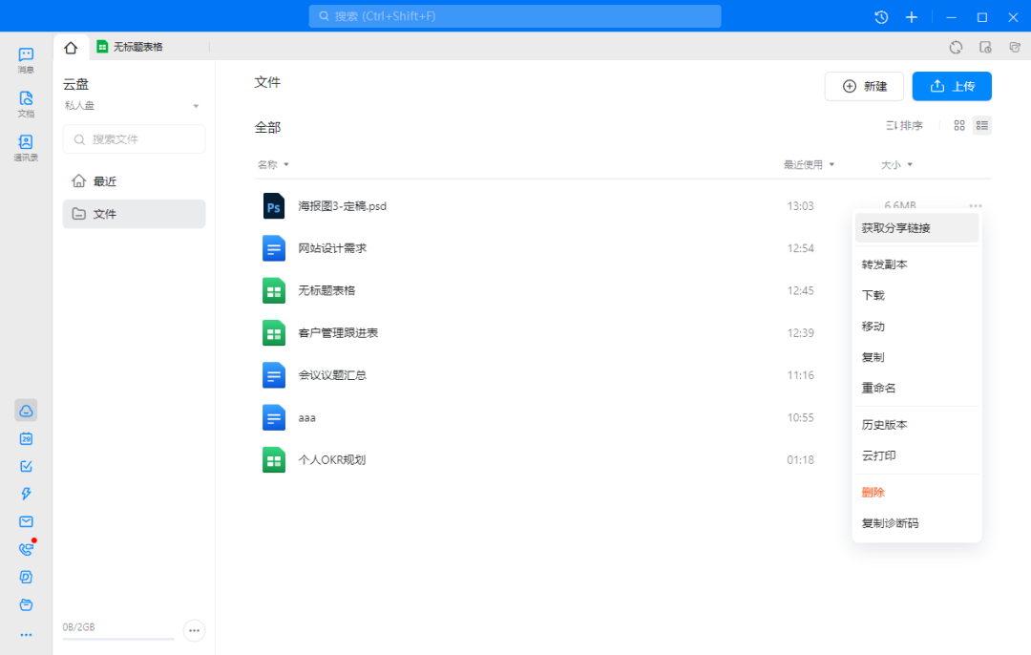
Task: Choose 获取分享链接 in context menu
Action: pyautogui.click(x=916, y=228)
